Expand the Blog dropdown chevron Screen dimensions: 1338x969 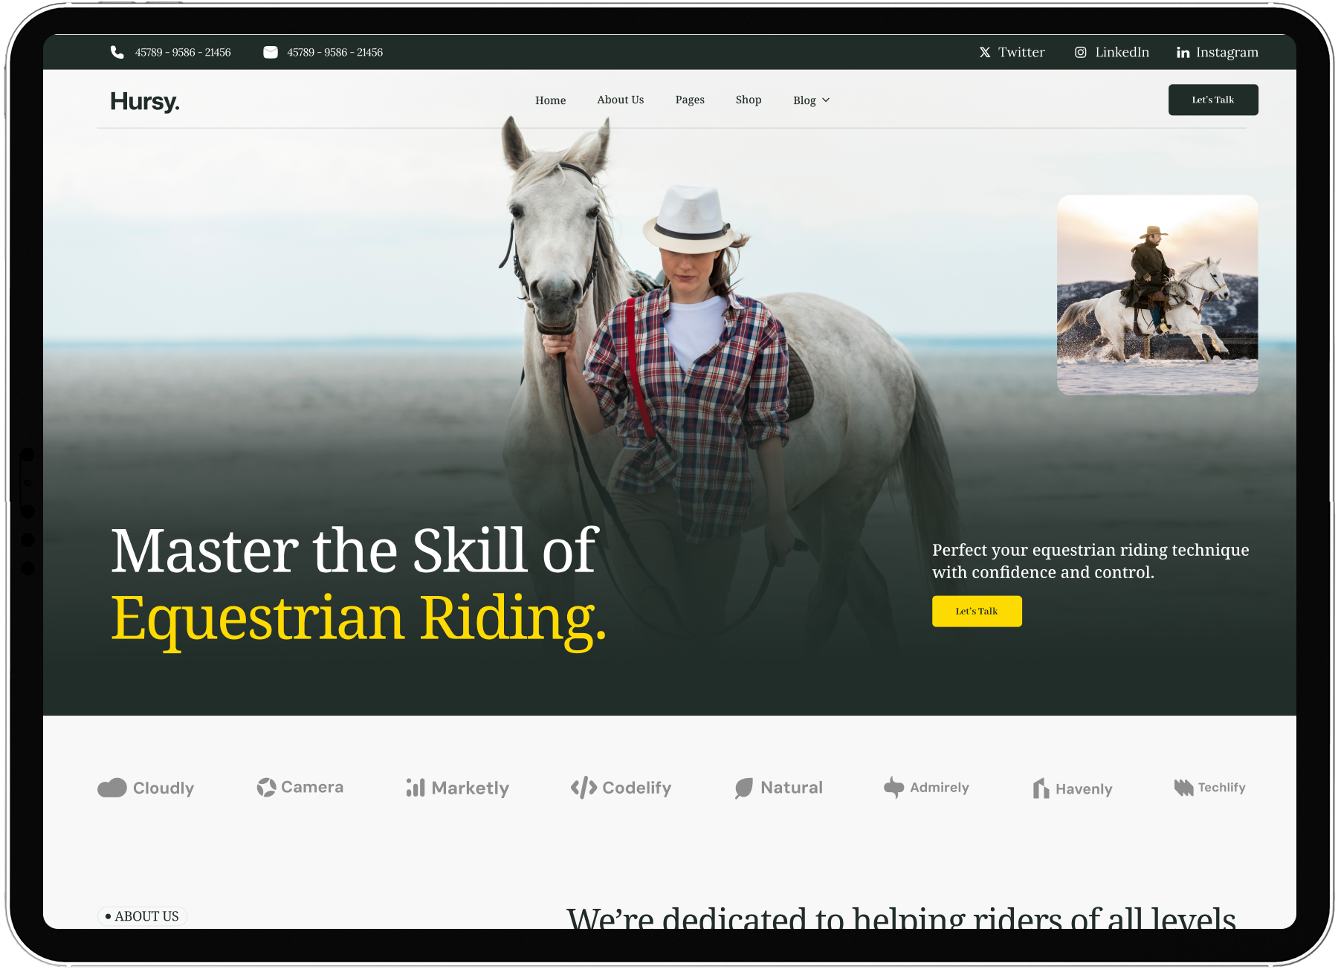[x=826, y=100]
